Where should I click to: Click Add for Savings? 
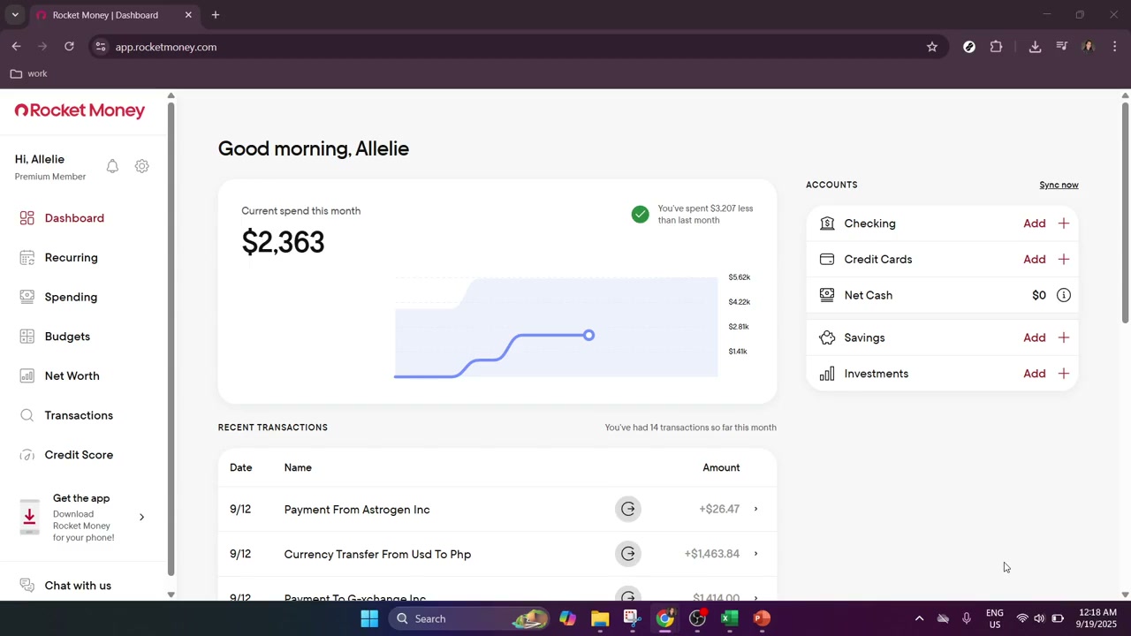[1035, 337]
